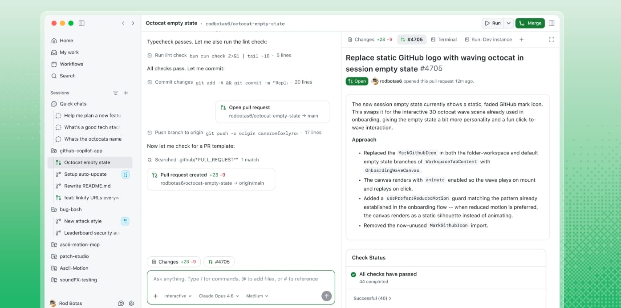Expand panel to fullscreen icon
The width and height of the screenshot is (621, 308).
(552, 40)
